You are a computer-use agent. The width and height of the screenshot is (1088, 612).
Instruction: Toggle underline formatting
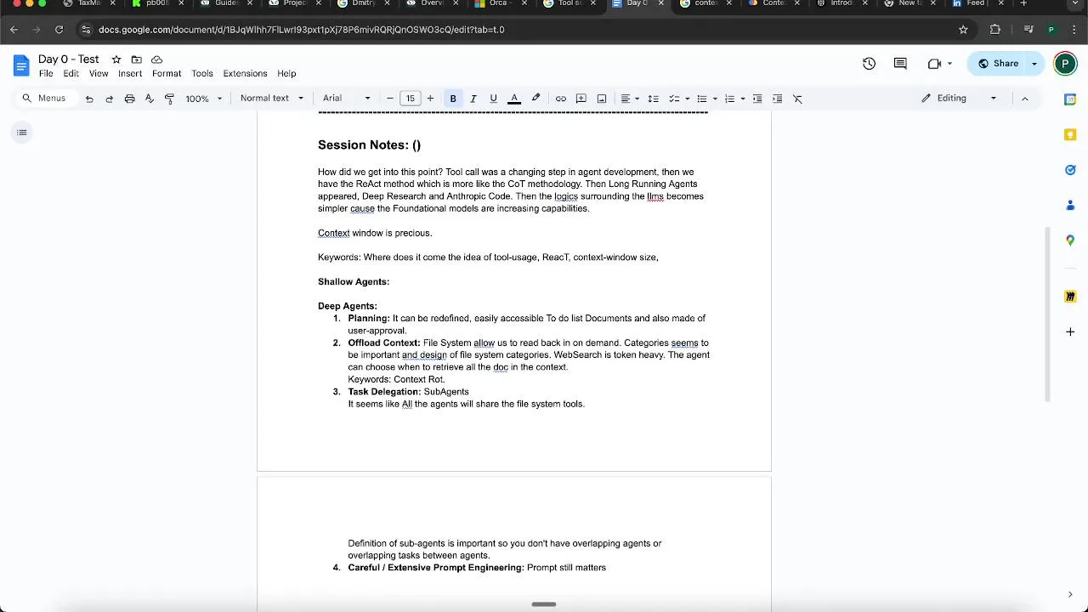tap(494, 99)
